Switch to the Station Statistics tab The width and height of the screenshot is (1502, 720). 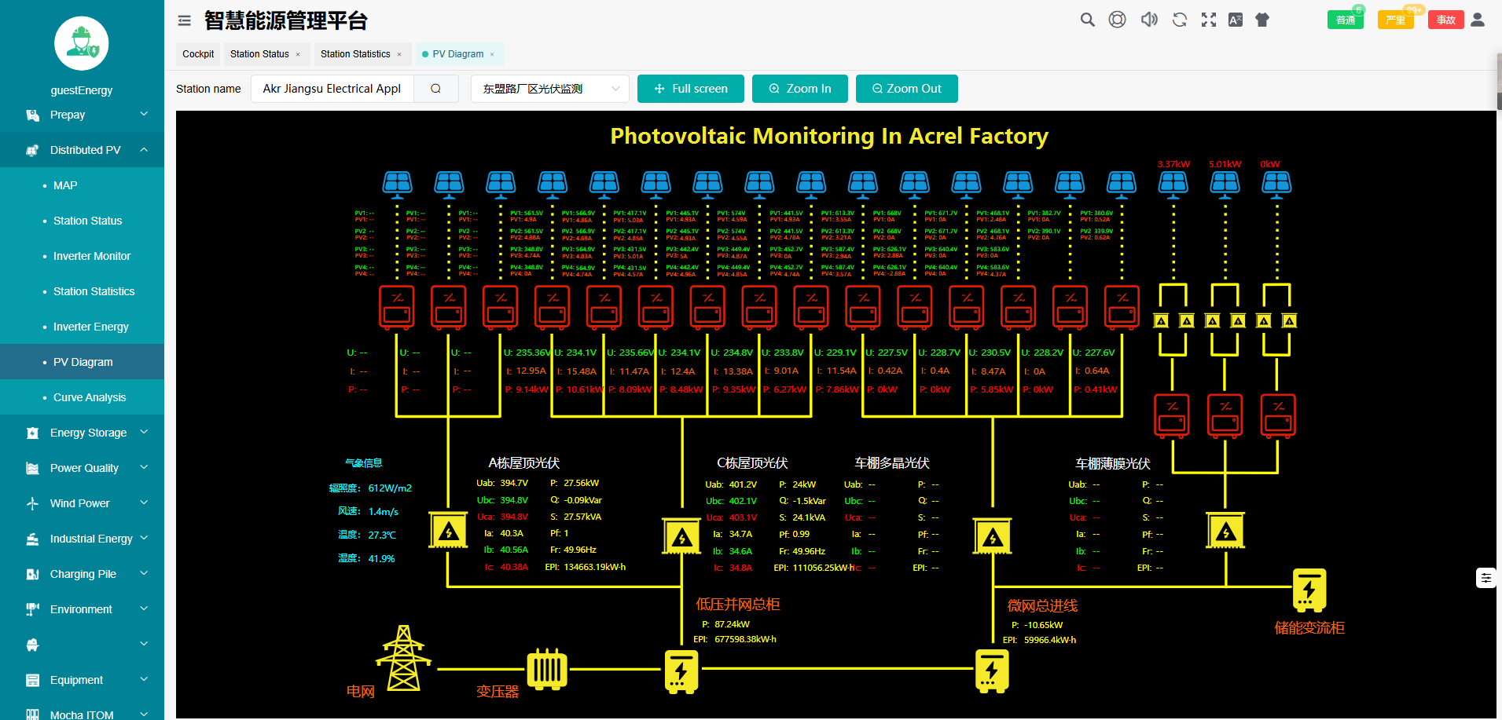355,53
